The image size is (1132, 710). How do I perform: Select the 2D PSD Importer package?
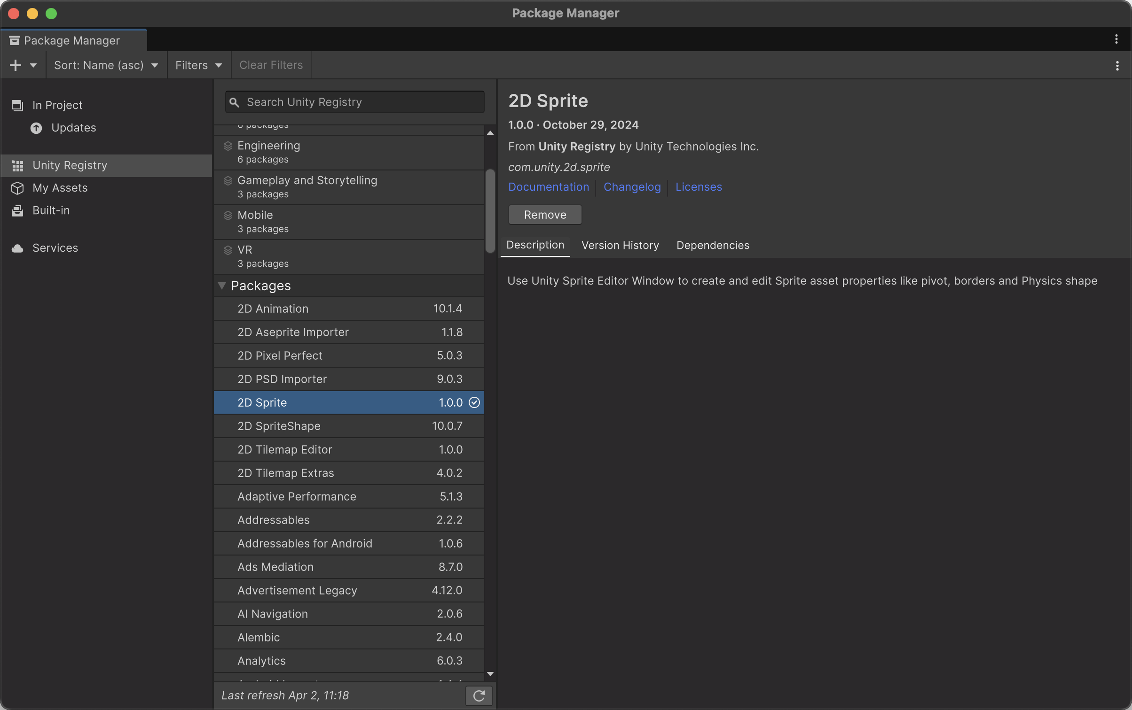click(x=349, y=379)
